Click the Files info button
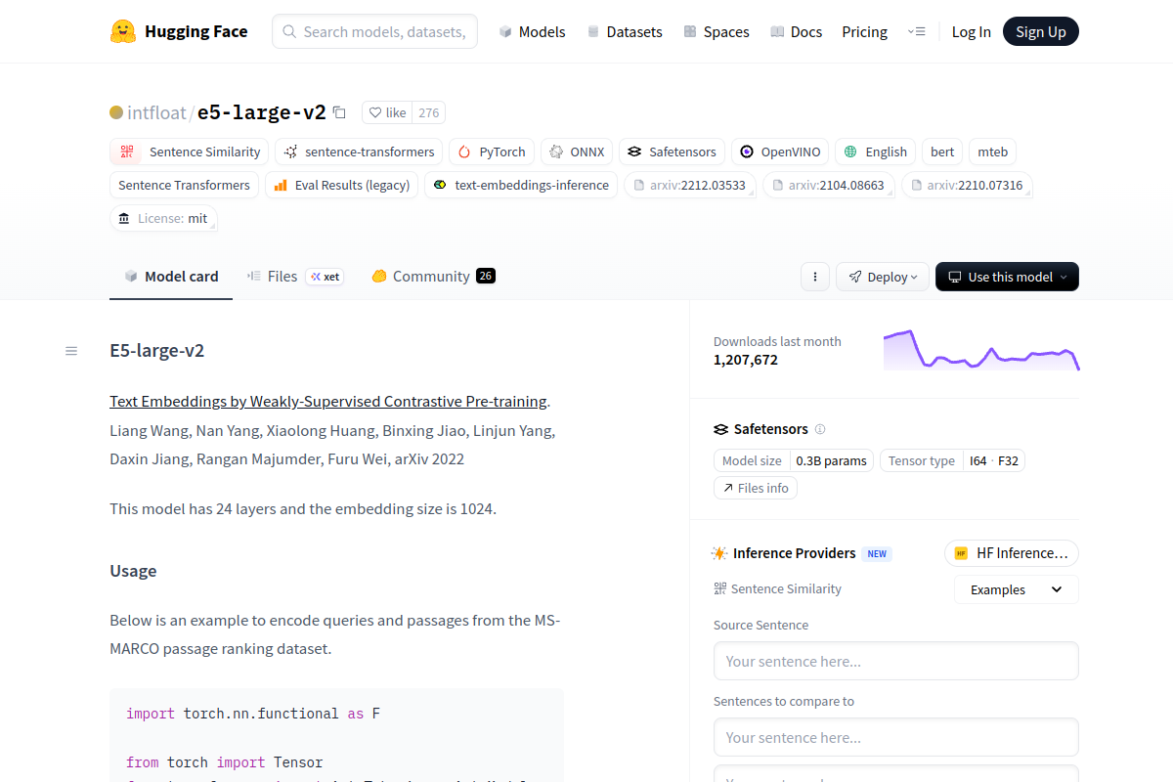The width and height of the screenshot is (1173, 782). 755,488
